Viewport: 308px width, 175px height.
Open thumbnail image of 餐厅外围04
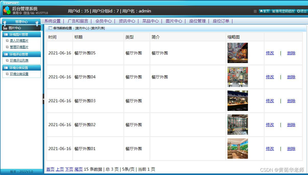tap(238, 77)
